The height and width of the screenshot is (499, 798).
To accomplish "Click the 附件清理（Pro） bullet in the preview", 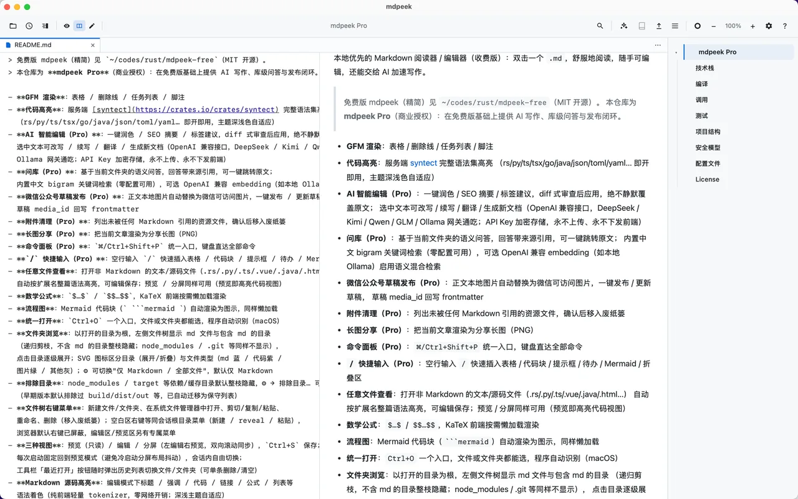I will click(x=486, y=314).
